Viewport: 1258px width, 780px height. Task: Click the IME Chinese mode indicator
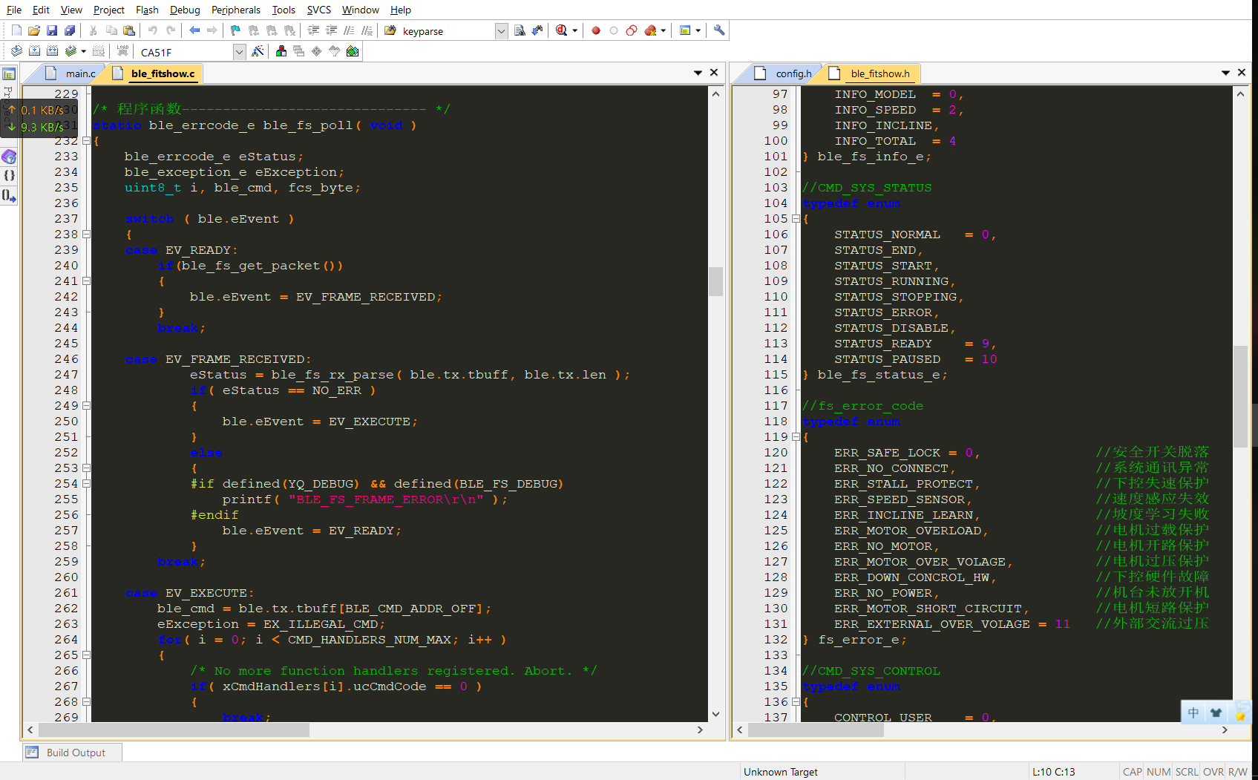pos(1193,712)
